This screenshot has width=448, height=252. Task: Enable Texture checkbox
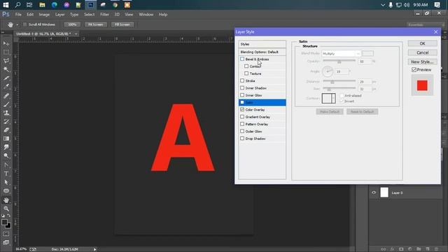click(x=246, y=73)
